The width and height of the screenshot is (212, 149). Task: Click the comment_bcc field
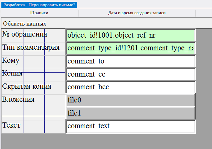coord(130,87)
